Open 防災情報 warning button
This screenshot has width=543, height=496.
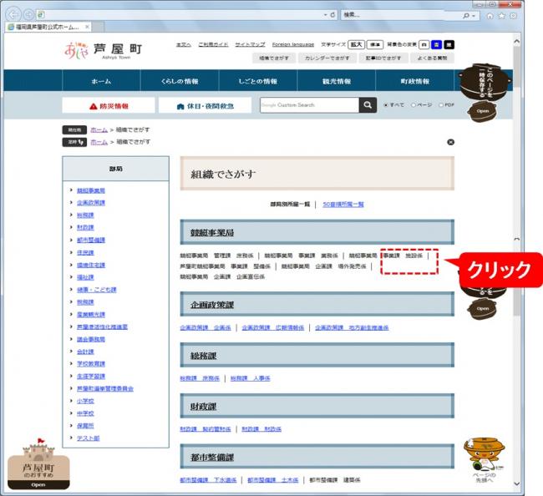109,105
